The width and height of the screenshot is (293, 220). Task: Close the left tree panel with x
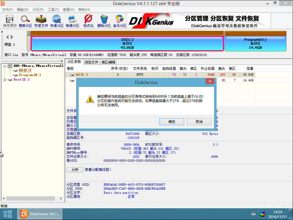(62, 61)
